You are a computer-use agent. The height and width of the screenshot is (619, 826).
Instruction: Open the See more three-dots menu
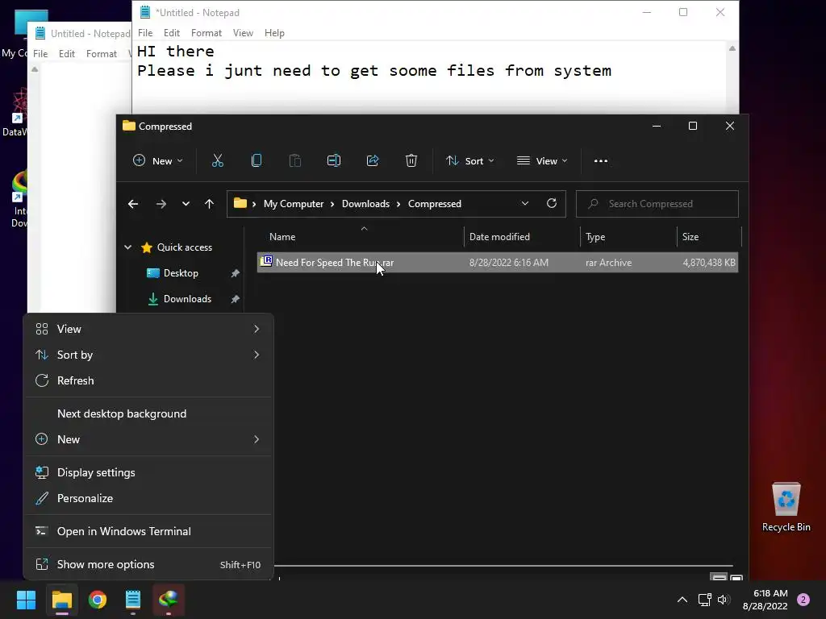[x=600, y=161]
